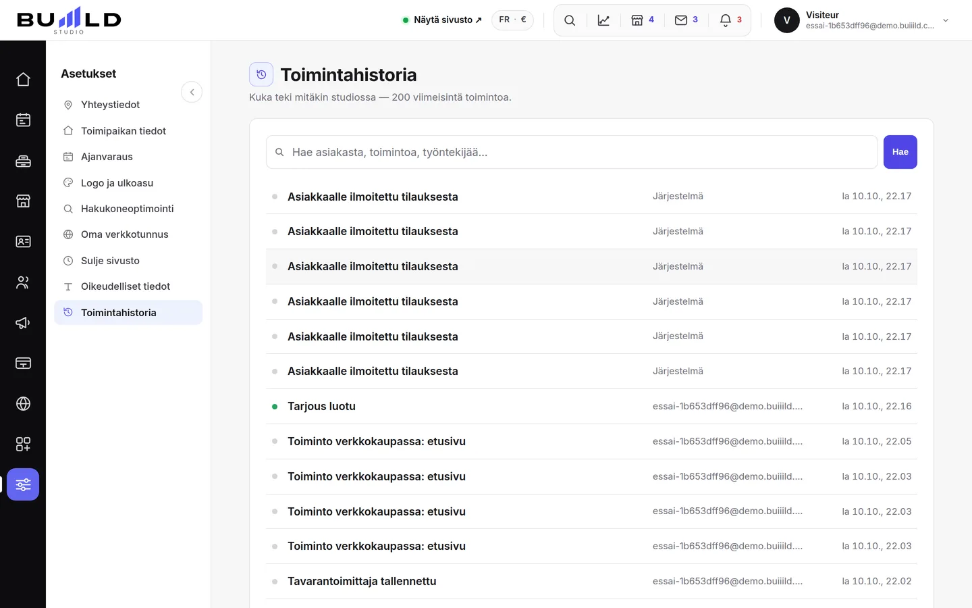Open the sliders settings icon in sidebar

[23, 484]
